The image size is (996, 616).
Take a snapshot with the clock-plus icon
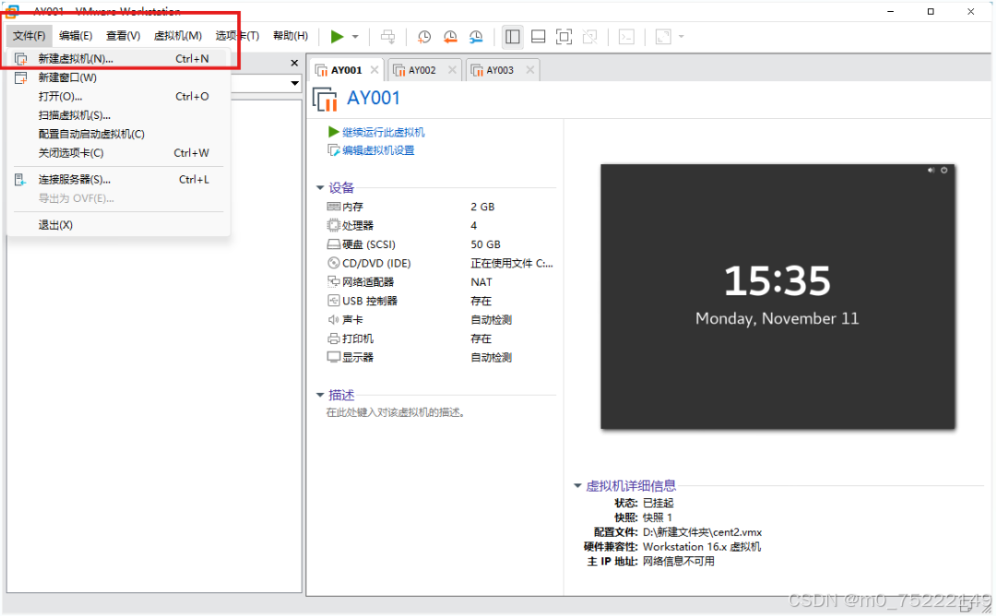[x=423, y=37]
